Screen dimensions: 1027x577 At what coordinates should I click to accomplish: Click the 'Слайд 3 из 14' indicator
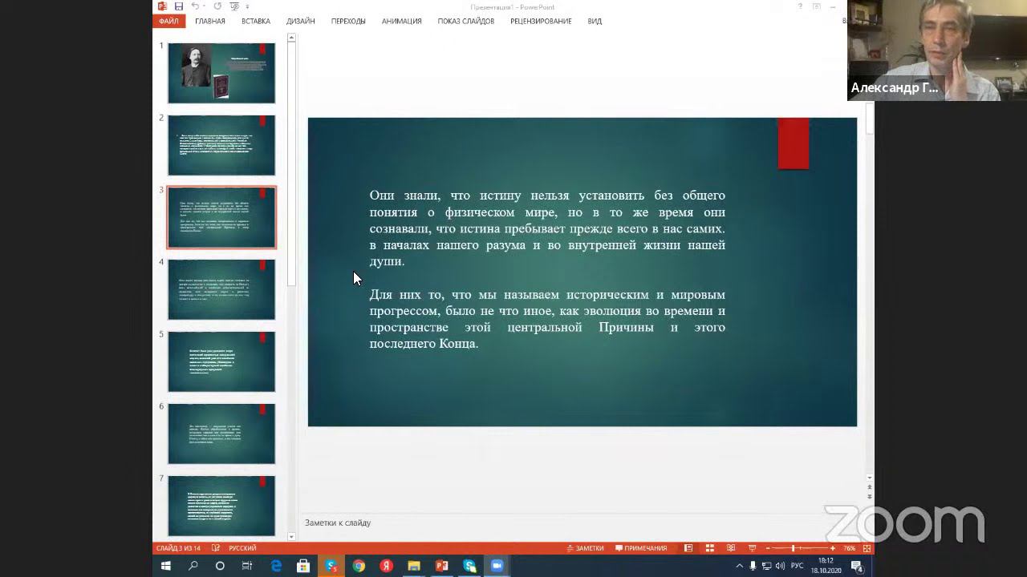click(178, 548)
